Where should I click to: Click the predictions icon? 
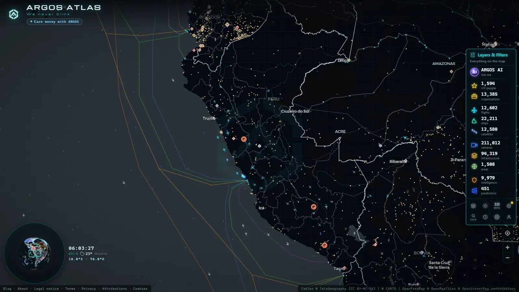coord(474,191)
